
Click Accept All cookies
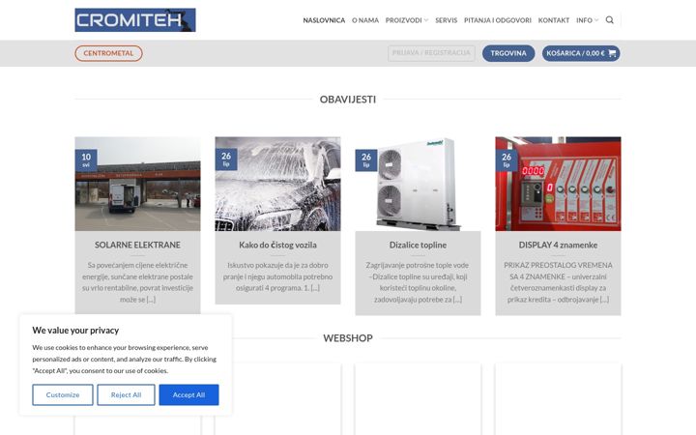pos(188,394)
